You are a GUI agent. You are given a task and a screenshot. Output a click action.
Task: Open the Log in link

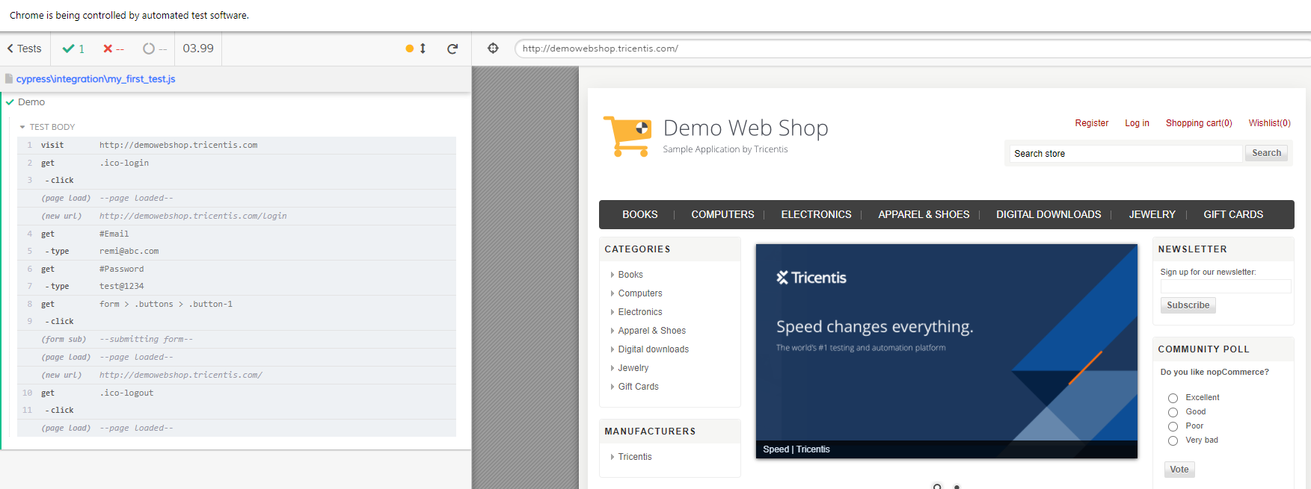(x=1137, y=123)
